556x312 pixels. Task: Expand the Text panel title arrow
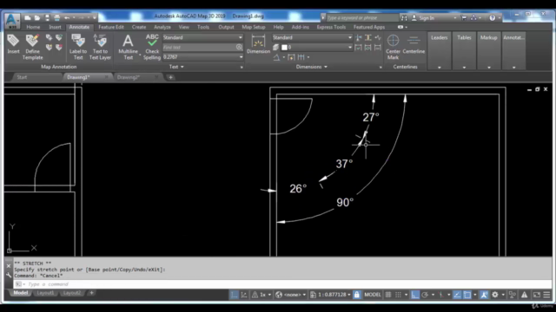pyautogui.click(x=182, y=67)
